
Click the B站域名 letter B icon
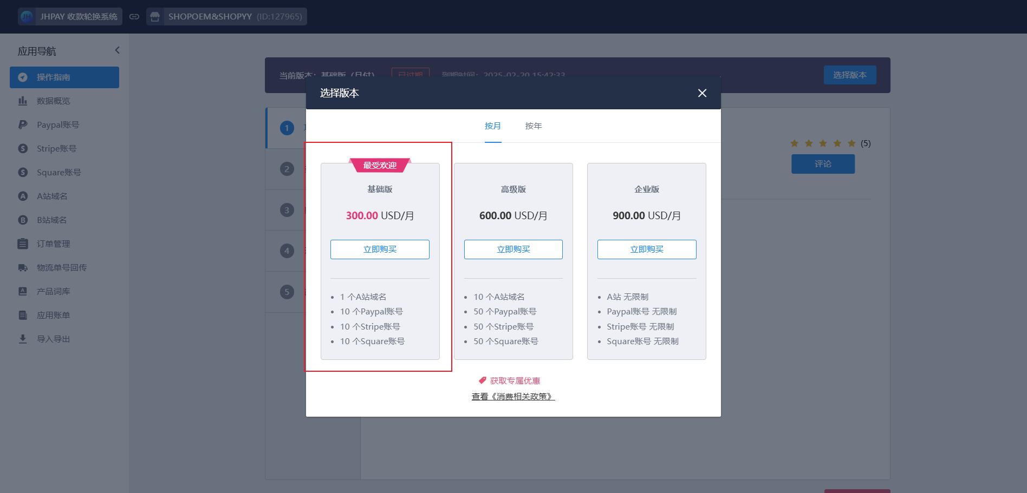pyautogui.click(x=23, y=220)
